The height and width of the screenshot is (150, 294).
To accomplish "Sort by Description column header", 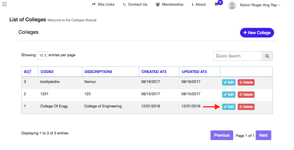I will (x=98, y=72).
